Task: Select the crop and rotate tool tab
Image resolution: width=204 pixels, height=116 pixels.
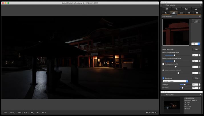Action: pyautogui.click(x=176, y=9)
